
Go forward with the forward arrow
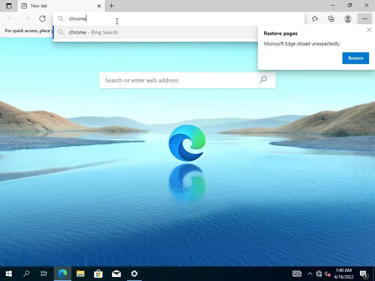(26, 19)
